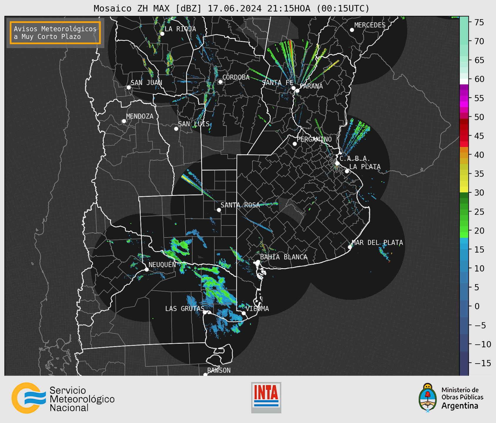496x423 pixels.
Task: Click the LA RIOJA city marker
Action: click(x=162, y=34)
